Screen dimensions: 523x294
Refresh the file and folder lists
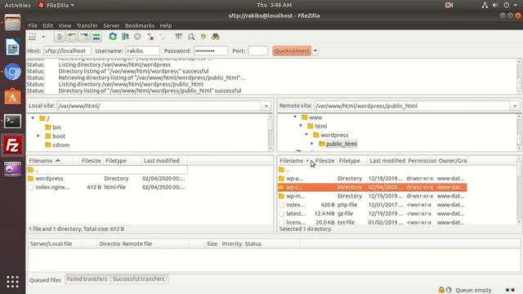[113, 37]
